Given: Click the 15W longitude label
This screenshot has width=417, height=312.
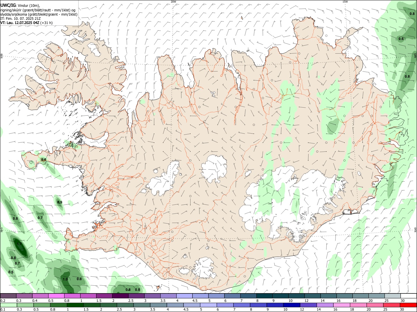Looking at the screenshot, I should tap(345, 2).
